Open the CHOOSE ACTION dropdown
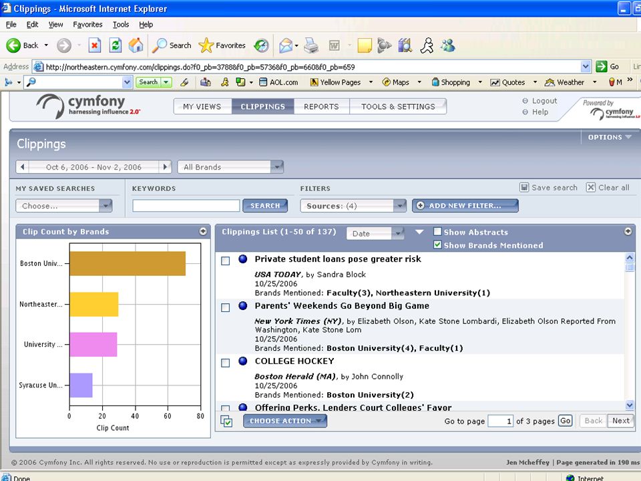Viewport: 641px width, 481px height. pos(285,421)
